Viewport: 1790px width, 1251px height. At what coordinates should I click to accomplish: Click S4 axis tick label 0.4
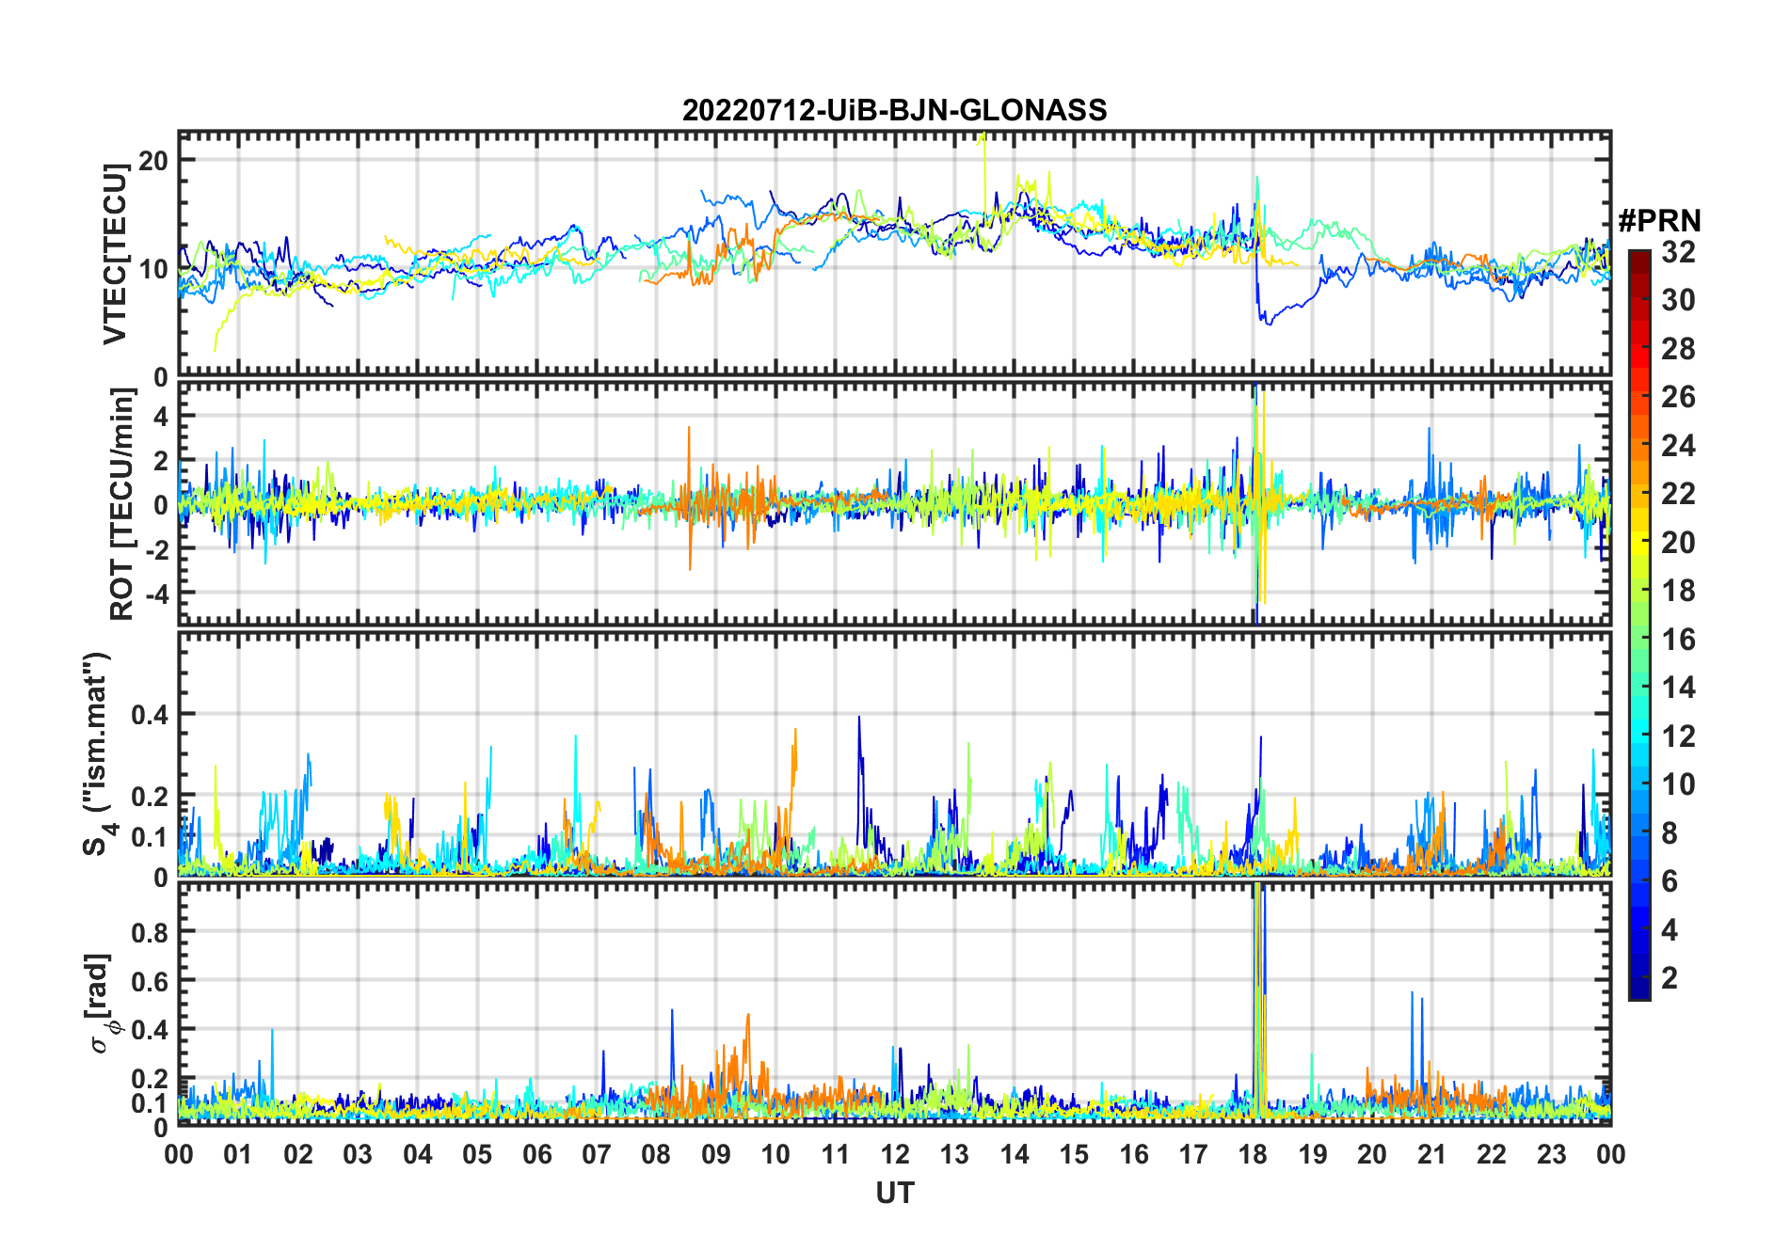150,715
